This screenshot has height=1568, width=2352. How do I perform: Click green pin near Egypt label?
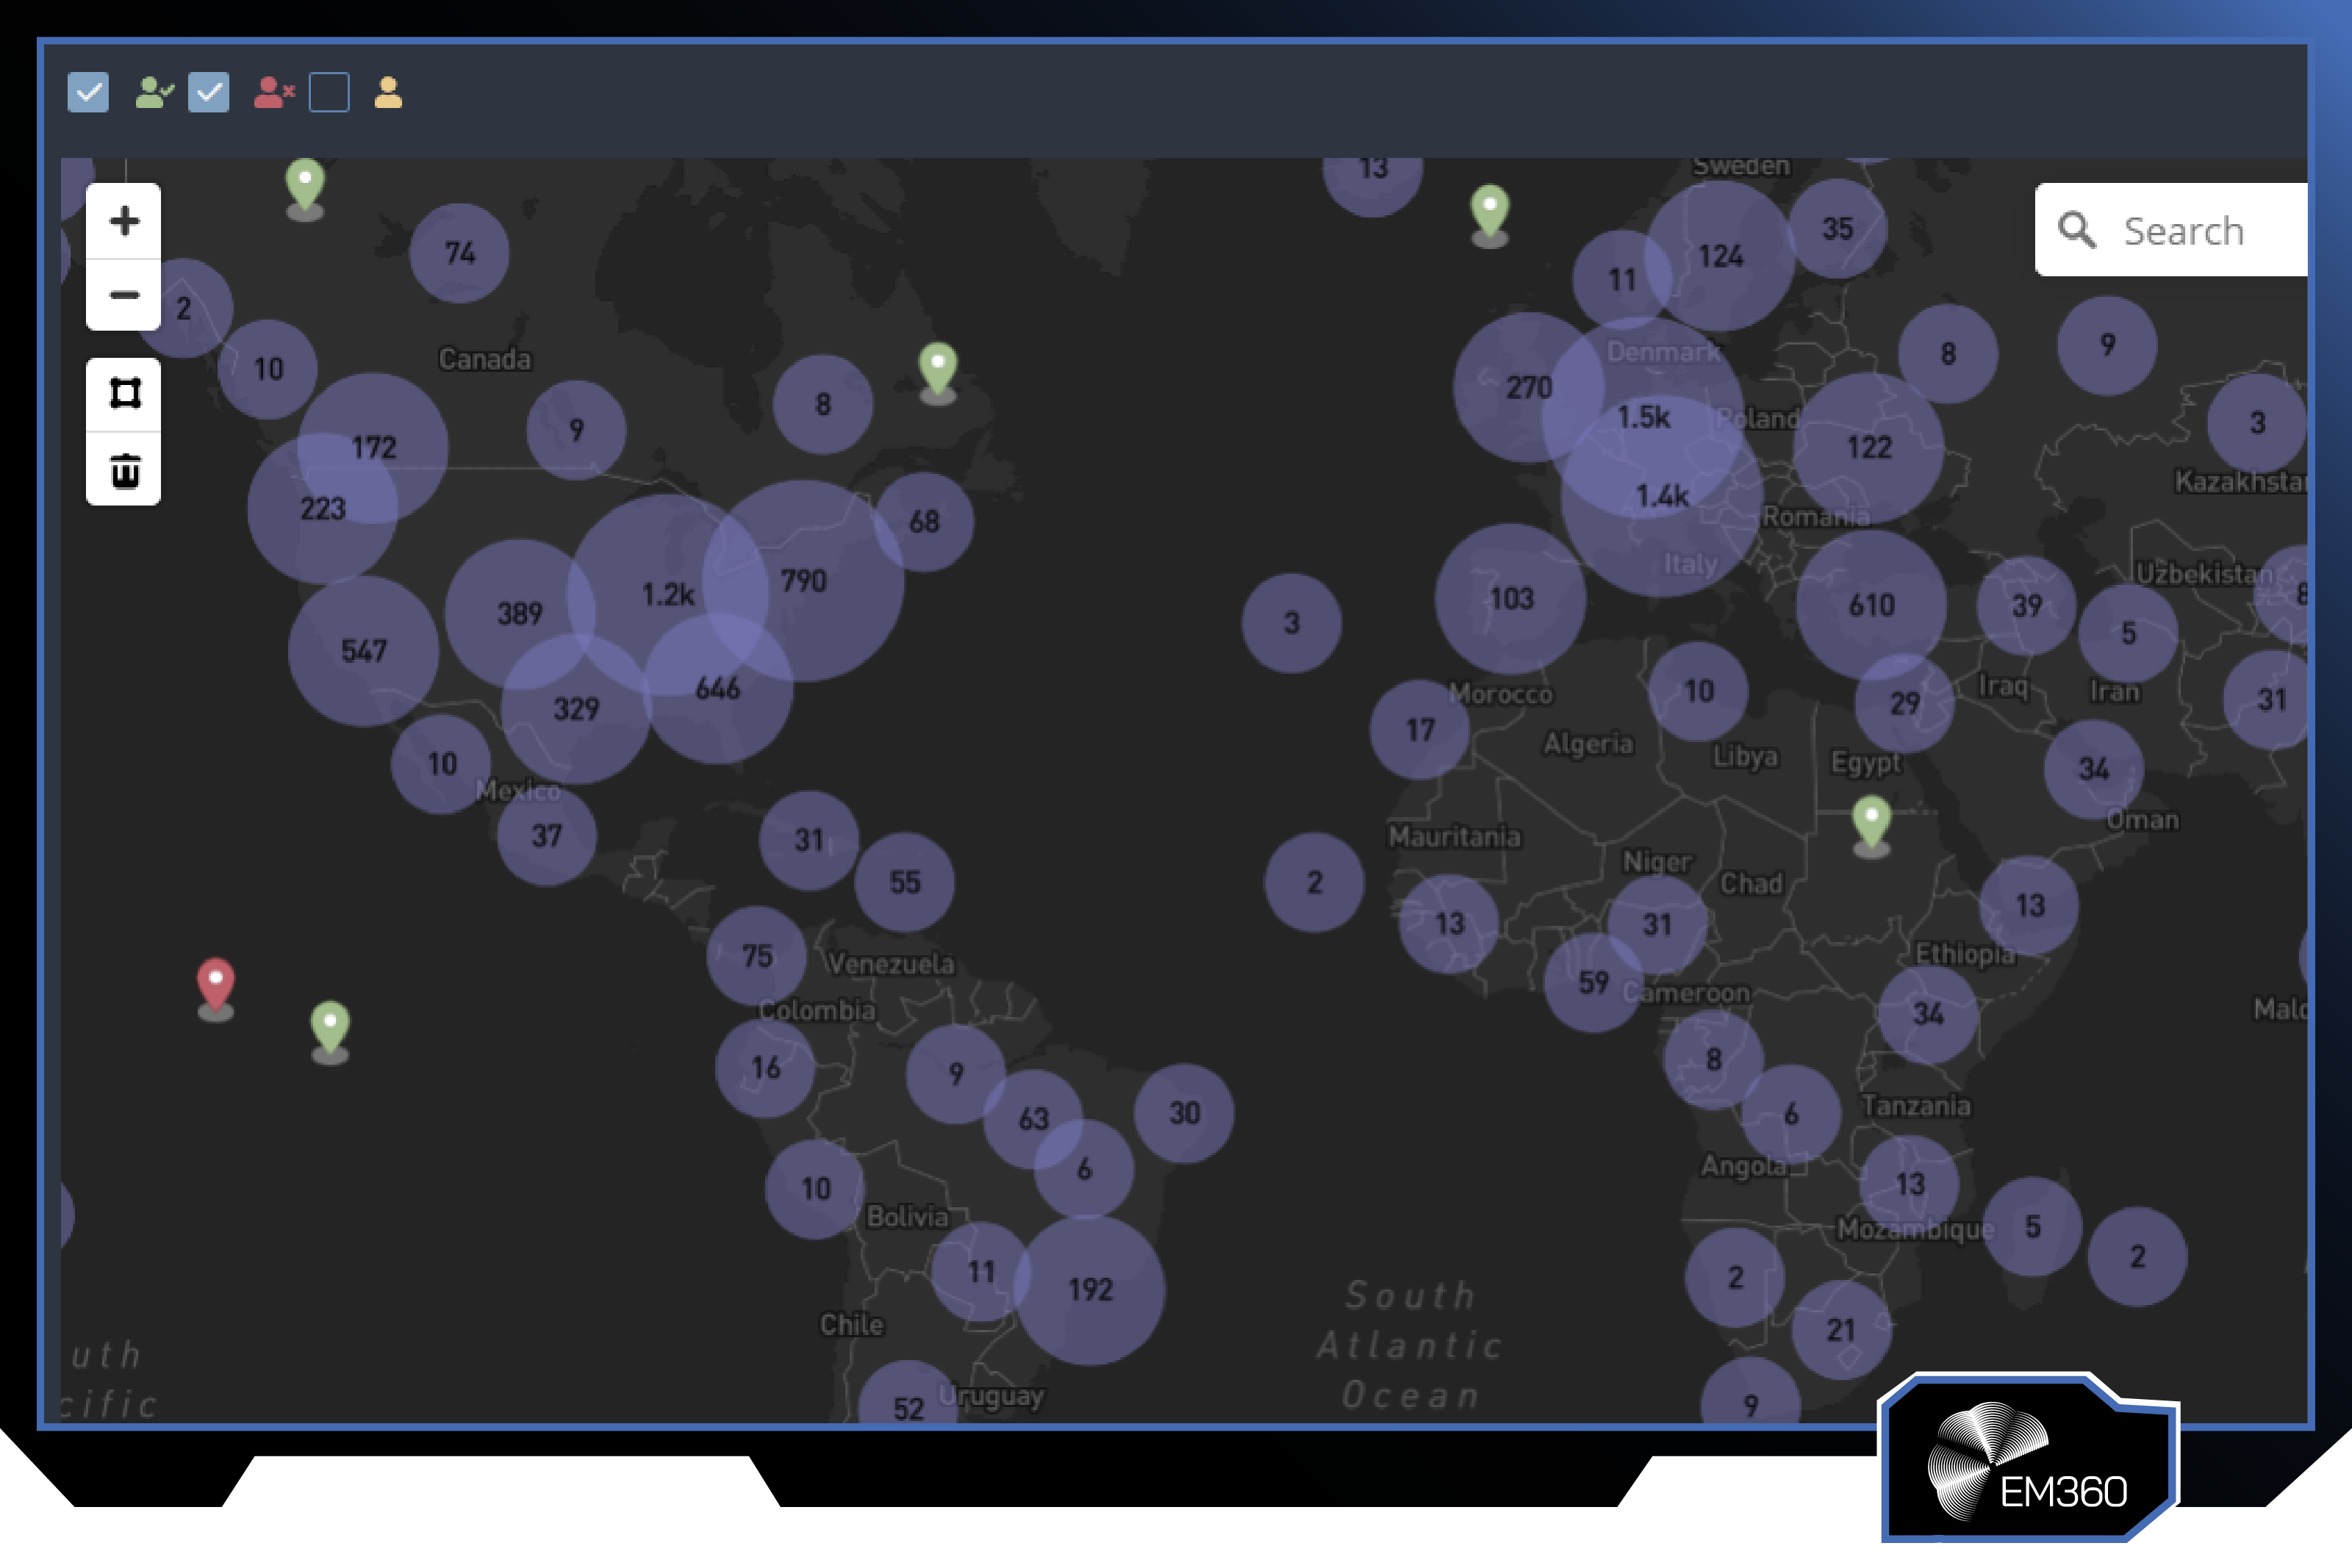click(1871, 824)
